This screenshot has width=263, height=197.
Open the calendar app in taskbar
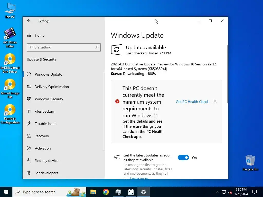[131, 192]
